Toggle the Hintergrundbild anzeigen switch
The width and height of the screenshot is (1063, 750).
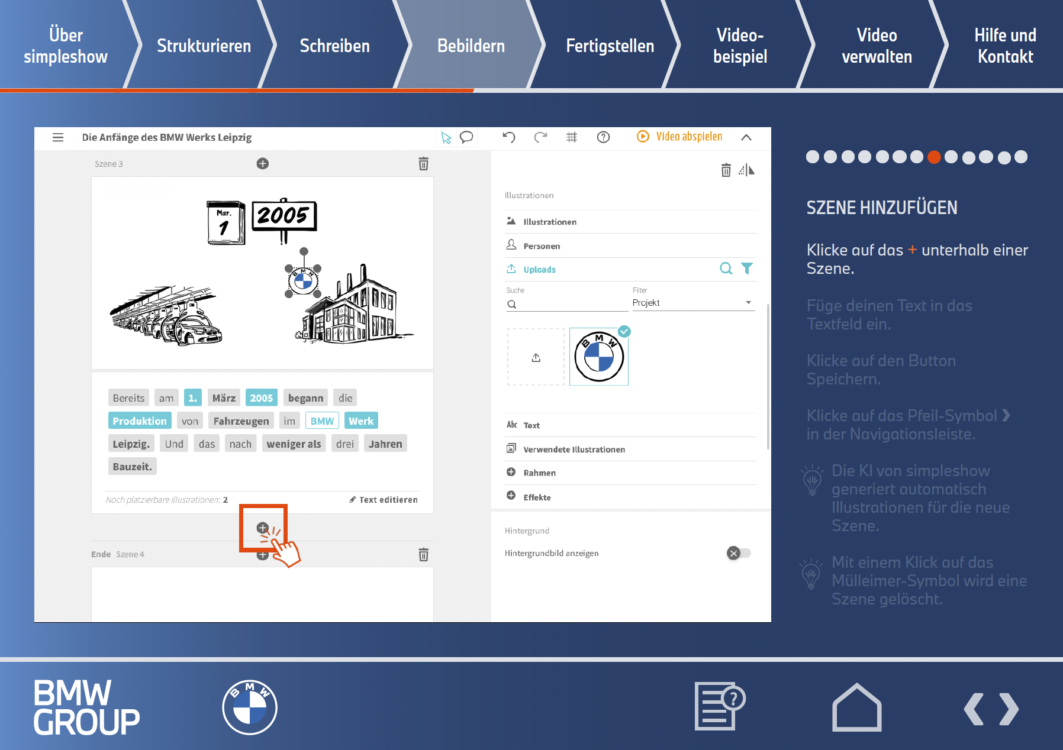tap(738, 553)
